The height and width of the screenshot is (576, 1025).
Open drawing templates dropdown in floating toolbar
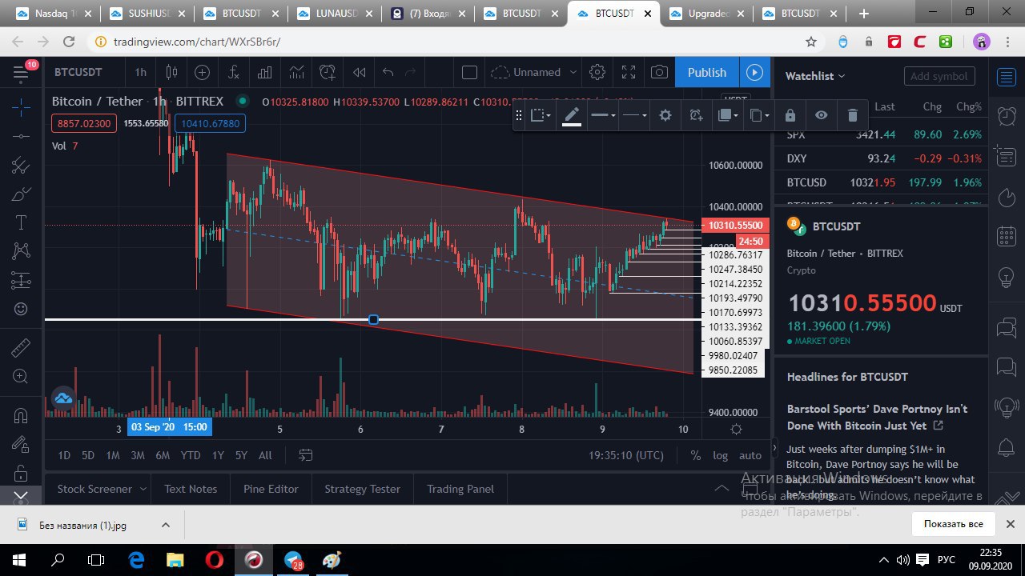point(541,115)
